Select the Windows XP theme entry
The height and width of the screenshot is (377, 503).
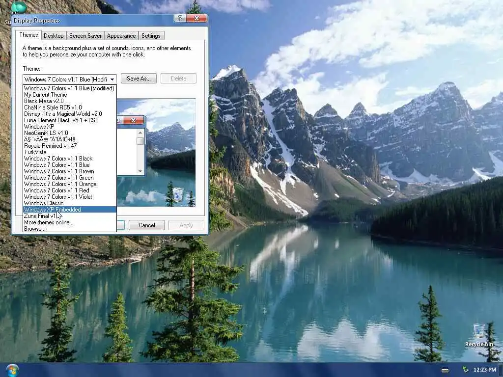[x=70, y=127]
